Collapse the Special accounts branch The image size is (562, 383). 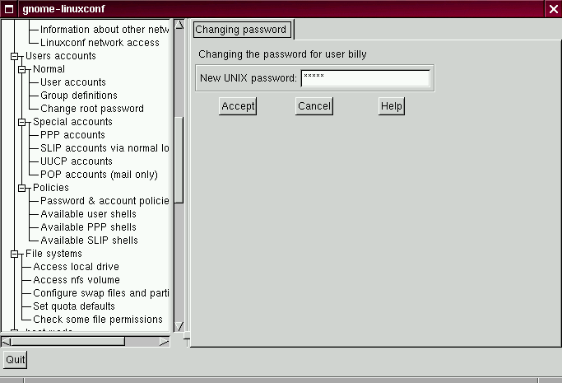(22, 123)
